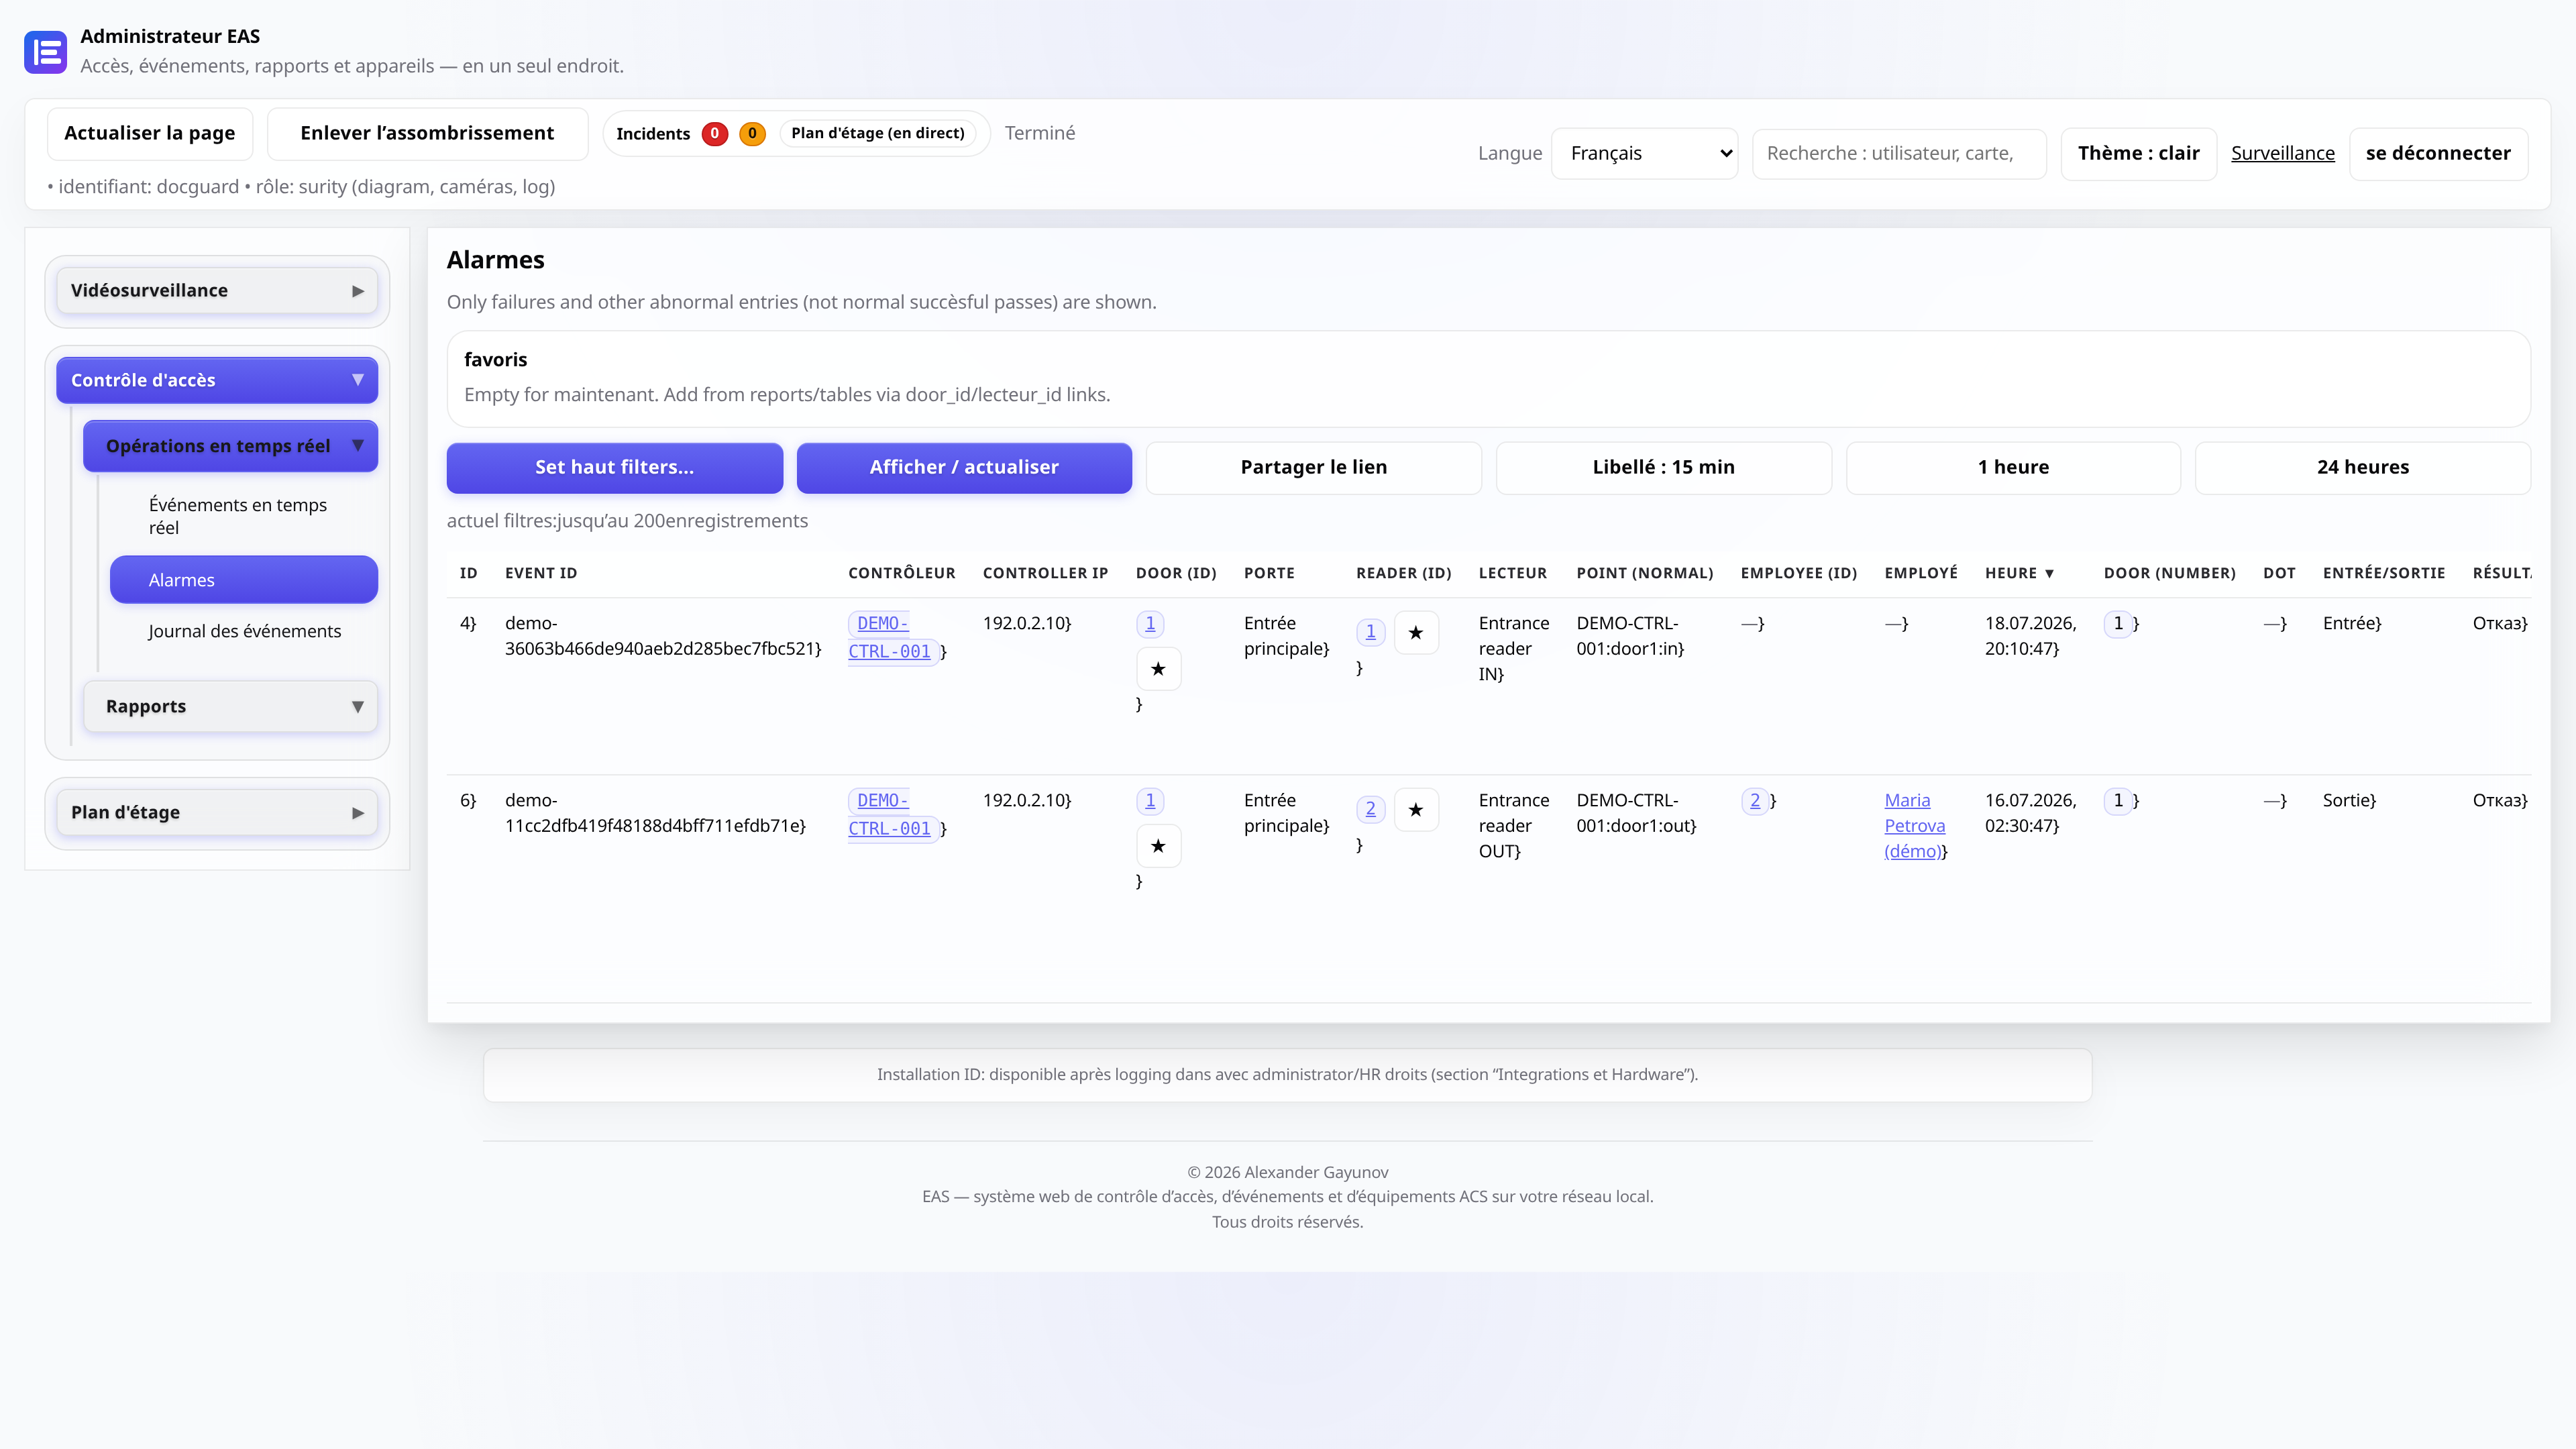
Task: Toggle Enlever l'assombrissement
Action: pyautogui.click(x=427, y=133)
